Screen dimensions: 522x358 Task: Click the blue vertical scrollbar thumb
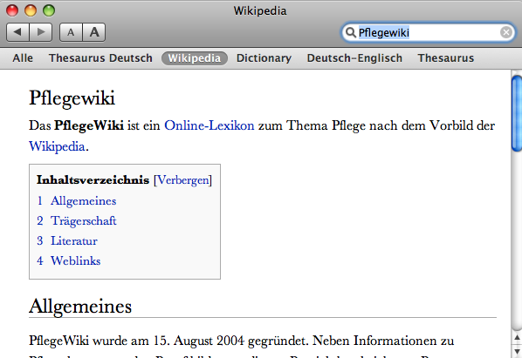coord(517,113)
